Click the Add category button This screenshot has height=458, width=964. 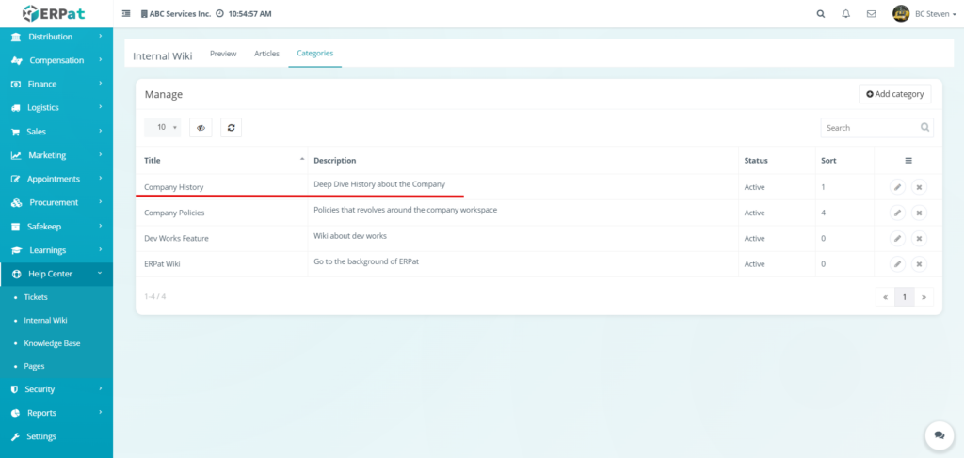[x=894, y=94]
